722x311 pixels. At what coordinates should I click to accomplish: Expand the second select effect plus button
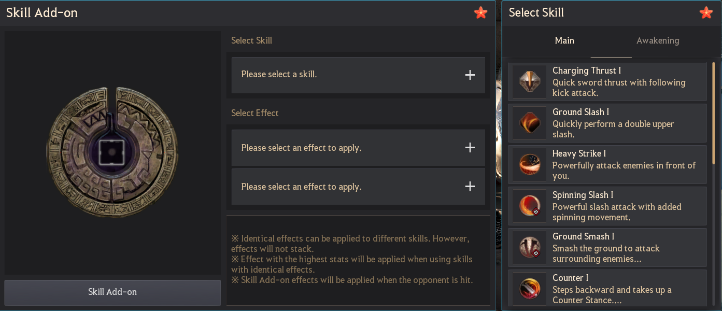click(470, 187)
